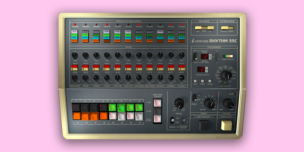Select AUTO ALTRNT step group button
Viewport: 304px width, 152px height.
click(x=157, y=119)
